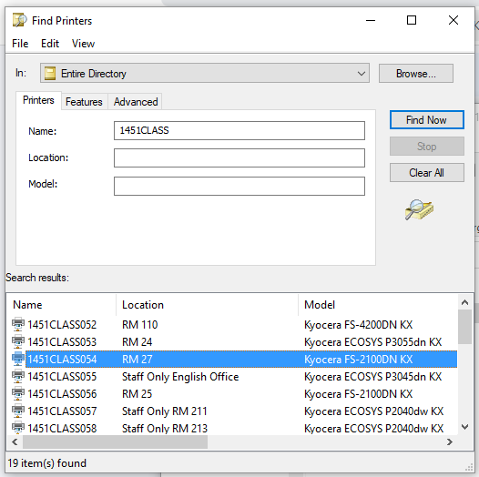479x477 pixels.
Task: Open the File menu
Action: (x=20, y=44)
